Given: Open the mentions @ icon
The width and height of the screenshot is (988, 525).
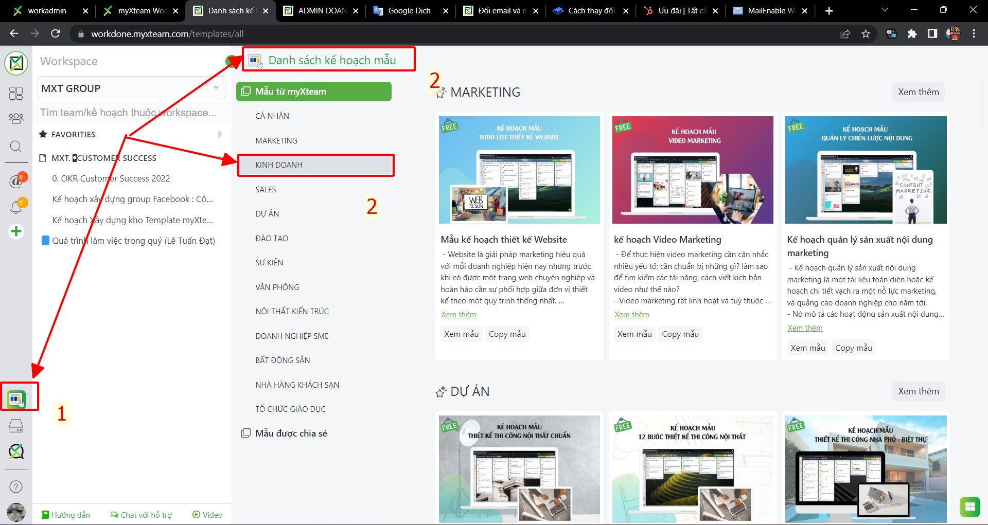Looking at the screenshot, I should [x=16, y=181].
